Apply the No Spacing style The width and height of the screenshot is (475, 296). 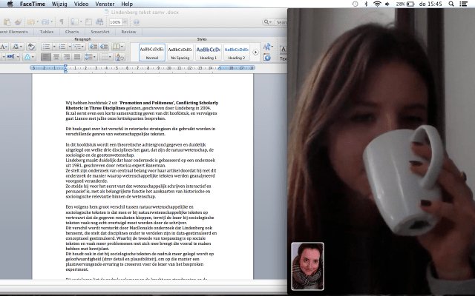coord(178,50)
